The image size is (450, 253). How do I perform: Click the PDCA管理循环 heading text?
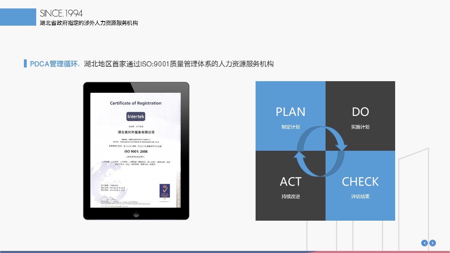point(55,64)
